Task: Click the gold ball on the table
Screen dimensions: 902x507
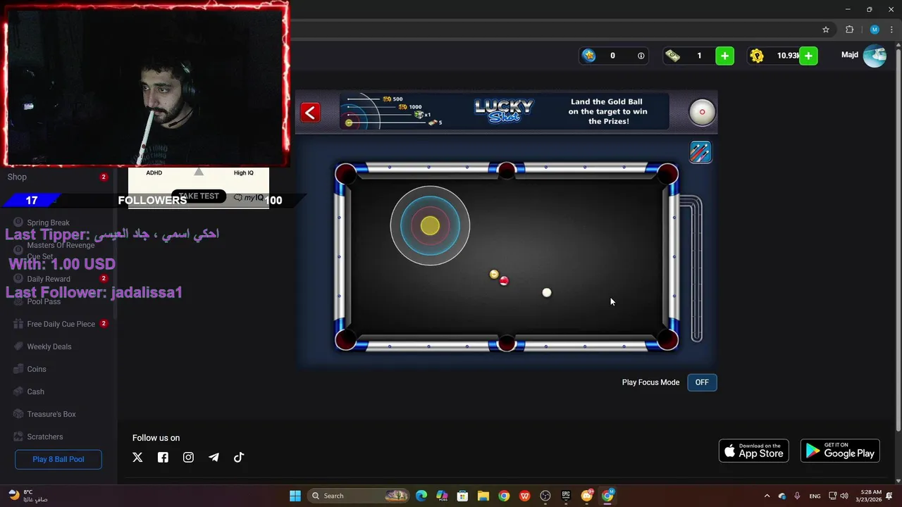Action: tap(494, 275)
